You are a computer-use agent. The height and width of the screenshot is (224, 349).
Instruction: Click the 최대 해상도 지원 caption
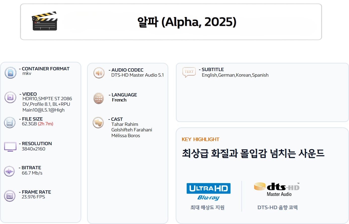(207, 207)
